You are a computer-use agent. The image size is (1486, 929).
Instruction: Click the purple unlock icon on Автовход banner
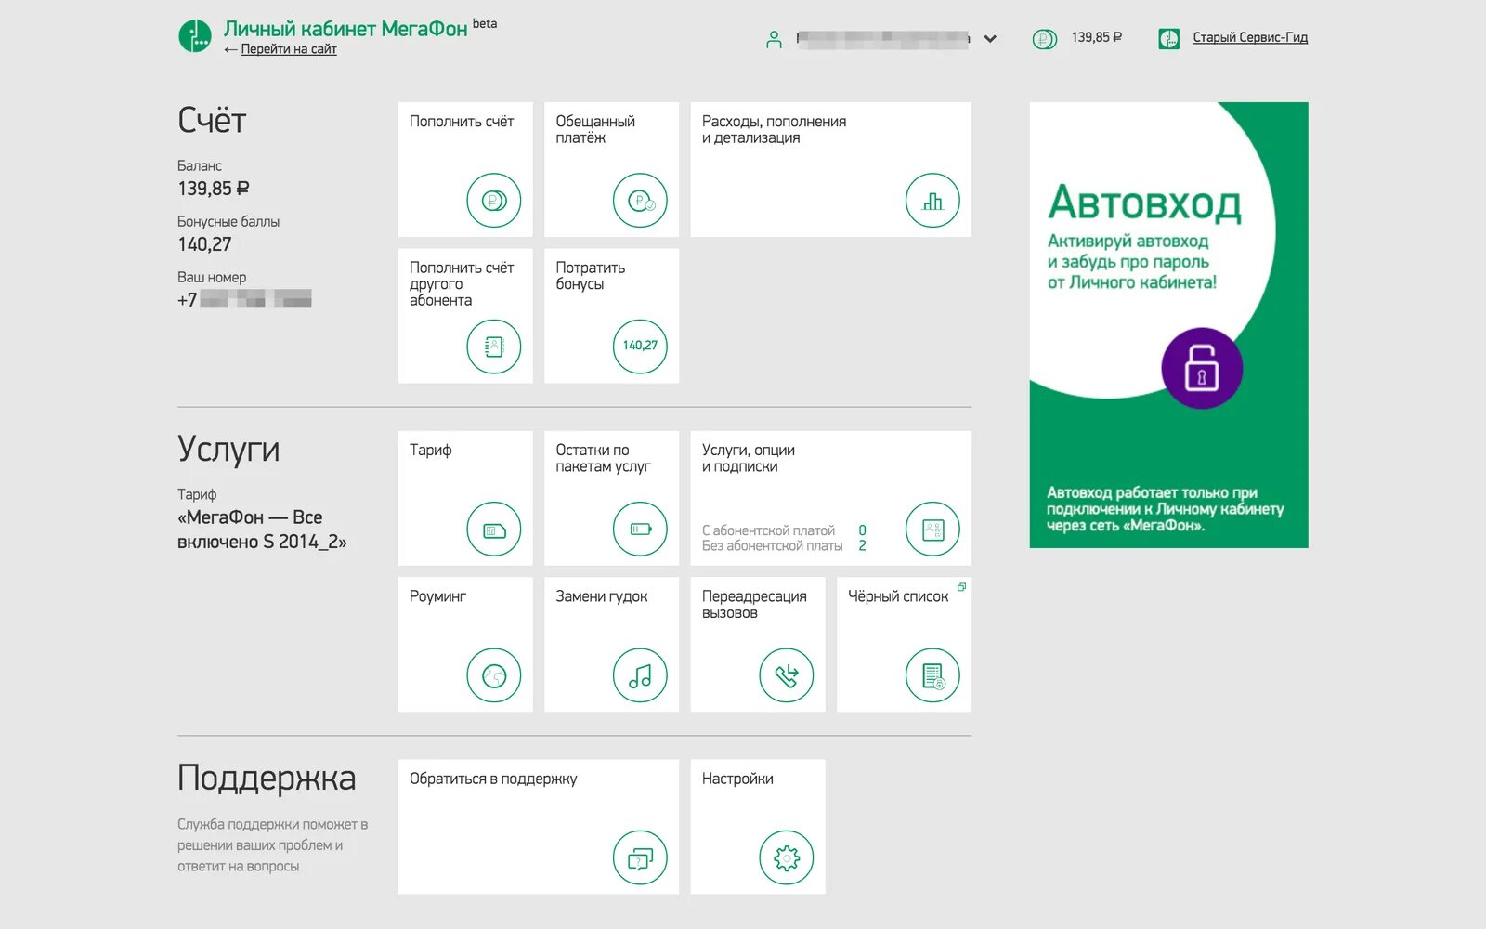coord(1202,368)
